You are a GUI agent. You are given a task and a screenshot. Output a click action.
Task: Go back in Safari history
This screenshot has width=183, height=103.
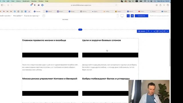pos(8,5)
